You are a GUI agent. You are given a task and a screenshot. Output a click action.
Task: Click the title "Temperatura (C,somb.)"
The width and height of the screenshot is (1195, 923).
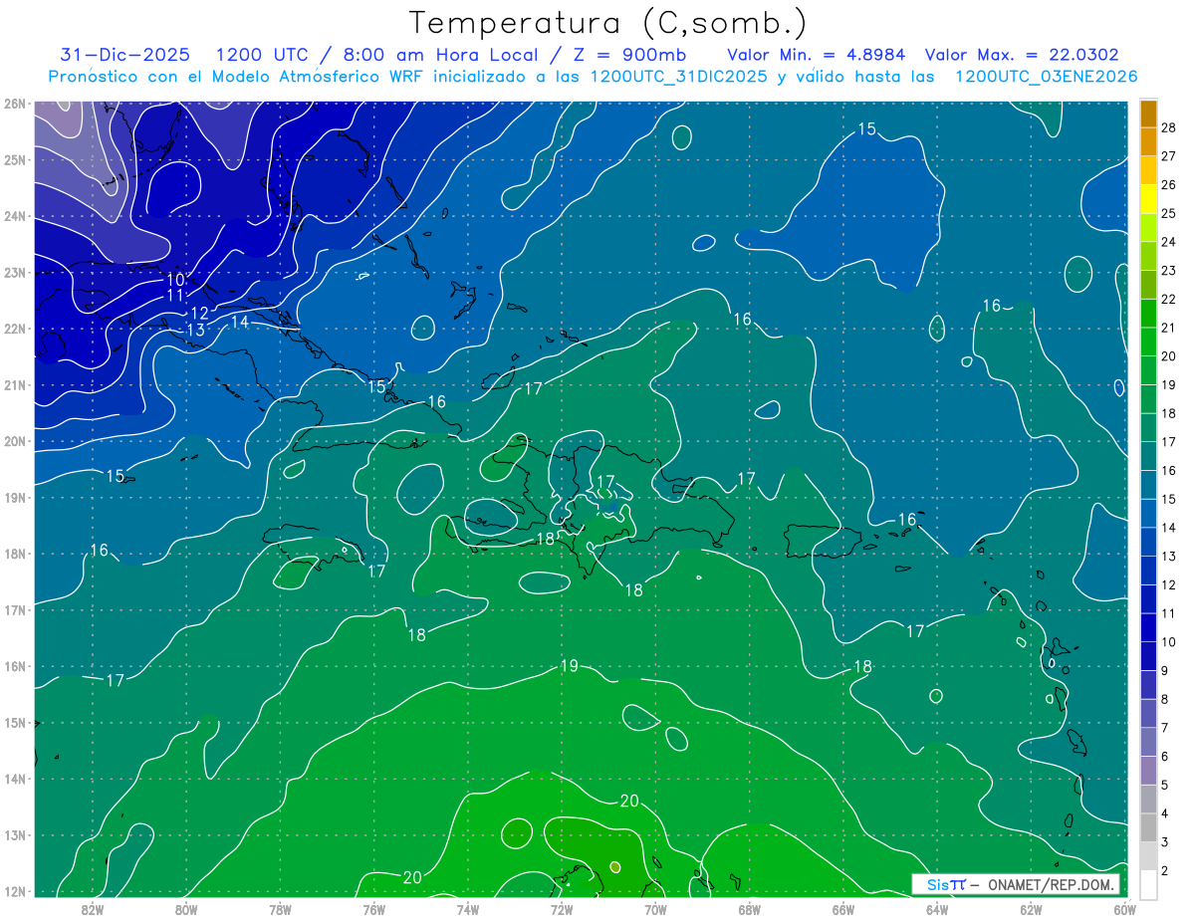coord(608,23)
